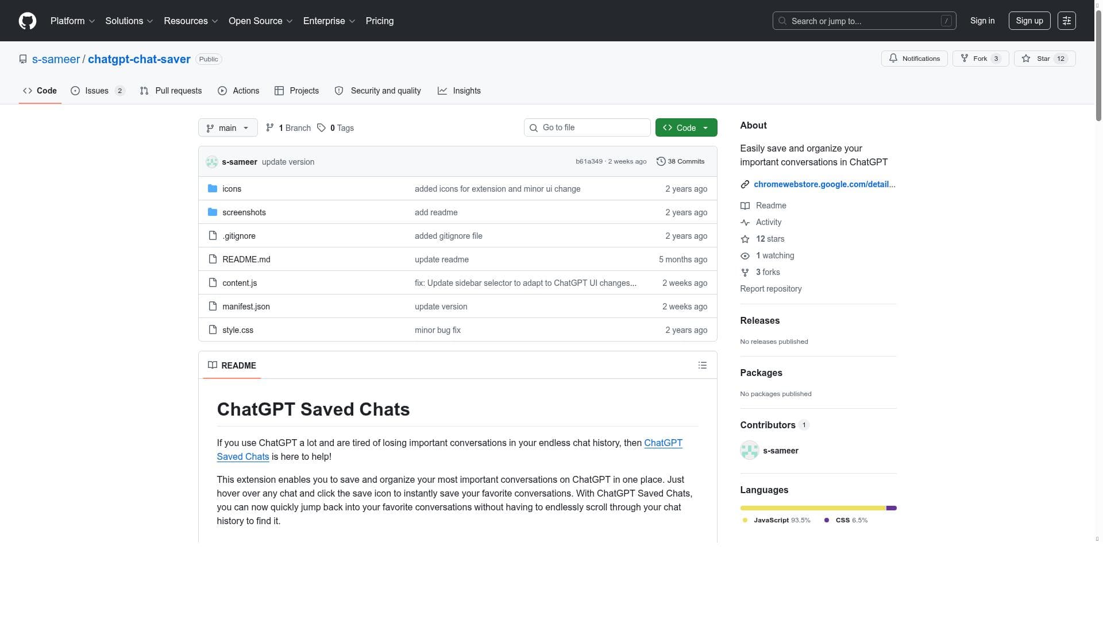The image size is (1103, 620).
Task: Open the README outline list icon
Action: 702,365
